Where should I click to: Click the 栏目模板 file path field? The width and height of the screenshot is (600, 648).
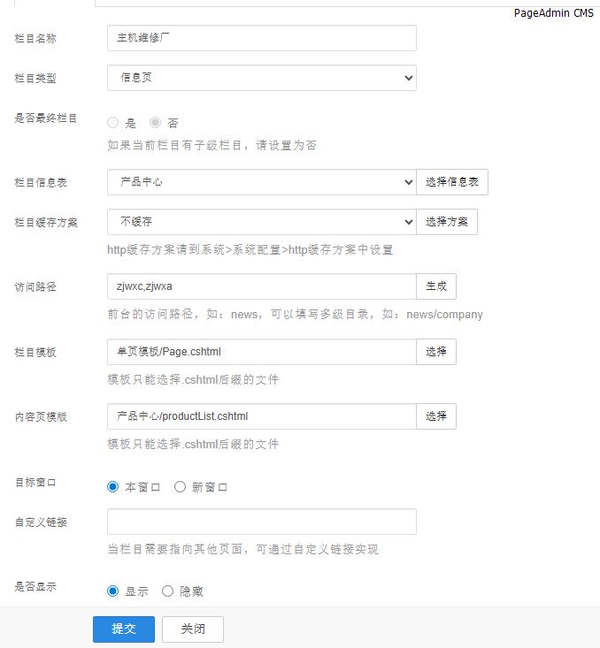click(x=261, y=352)
